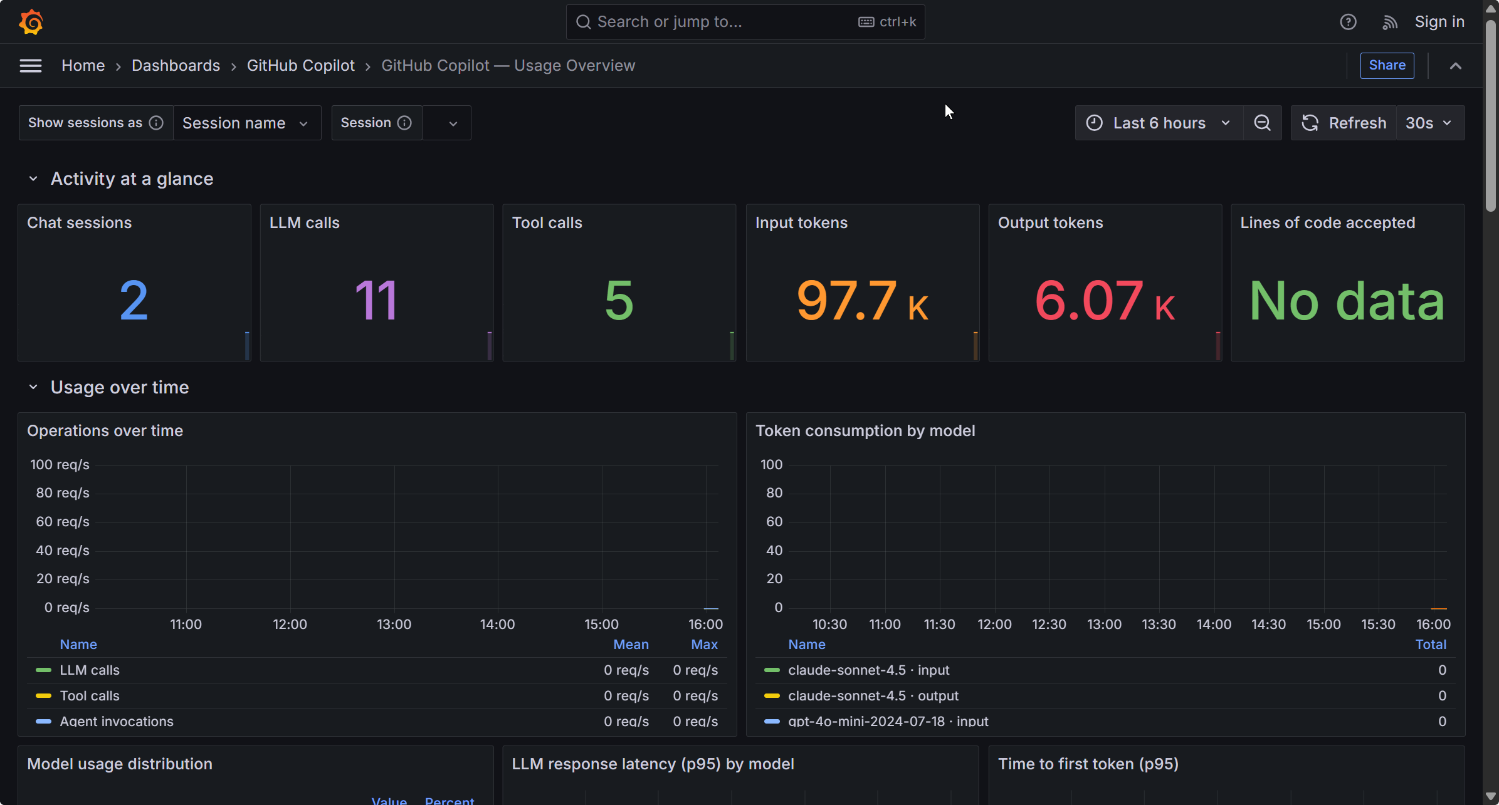
Task: Collapse the Usage over time row
Action: (33, 388)
